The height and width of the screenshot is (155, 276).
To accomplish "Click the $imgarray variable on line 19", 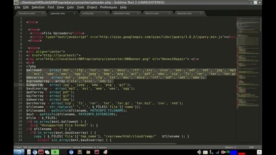I will pos(35,85).
